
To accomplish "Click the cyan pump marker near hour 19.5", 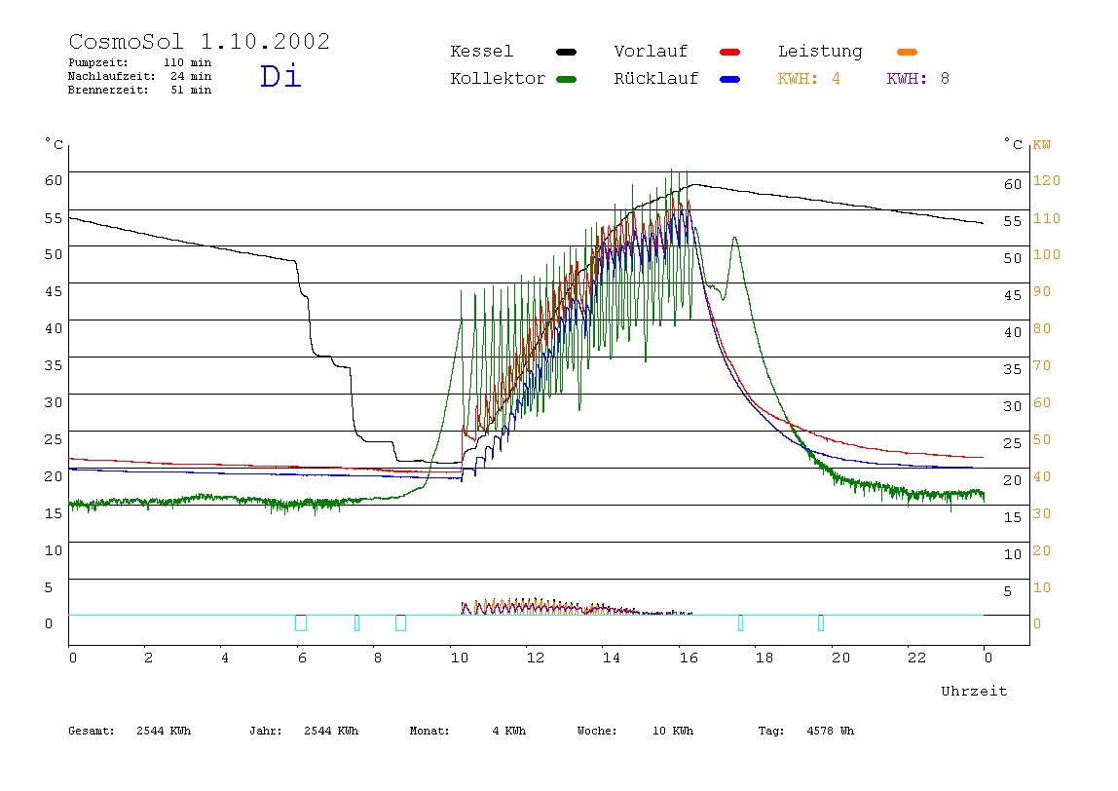I will pos(821,622).
